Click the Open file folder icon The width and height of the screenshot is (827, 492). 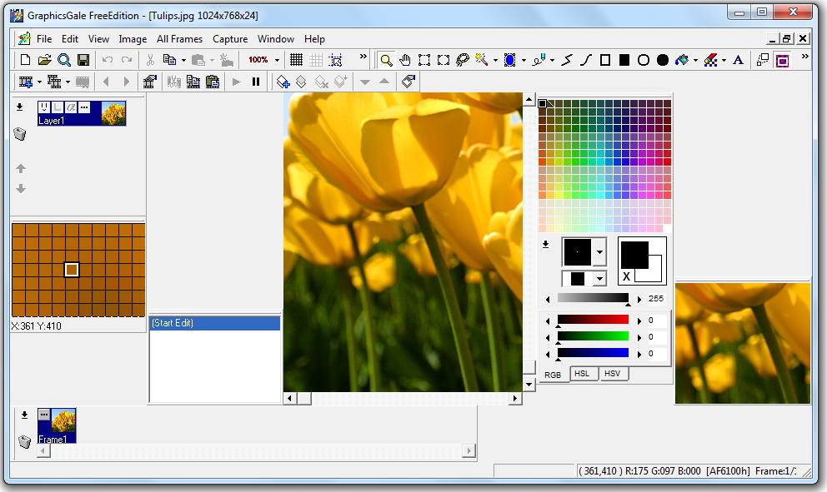click(x=44, y=60)
